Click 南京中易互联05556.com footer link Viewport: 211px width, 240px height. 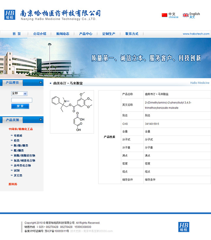tap(98, 231)
